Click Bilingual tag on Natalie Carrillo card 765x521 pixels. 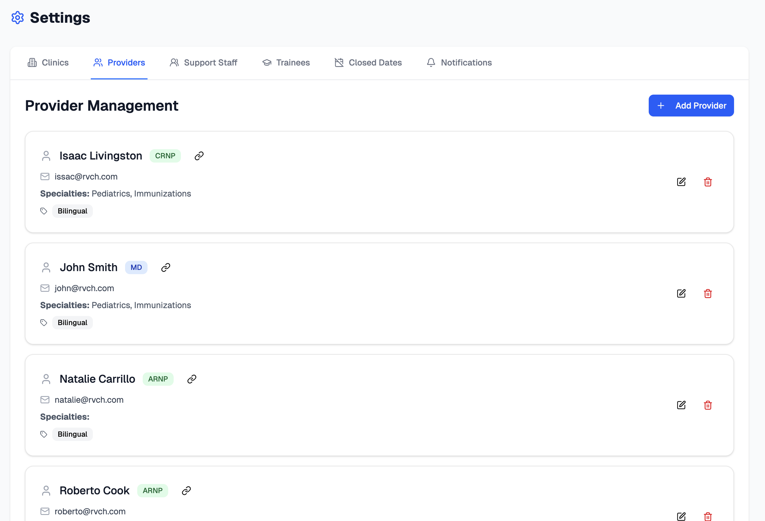click(73, 434)
